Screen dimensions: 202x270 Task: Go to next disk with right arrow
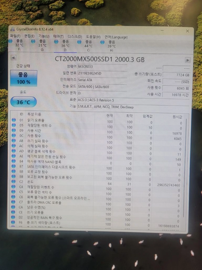point(187,60)
